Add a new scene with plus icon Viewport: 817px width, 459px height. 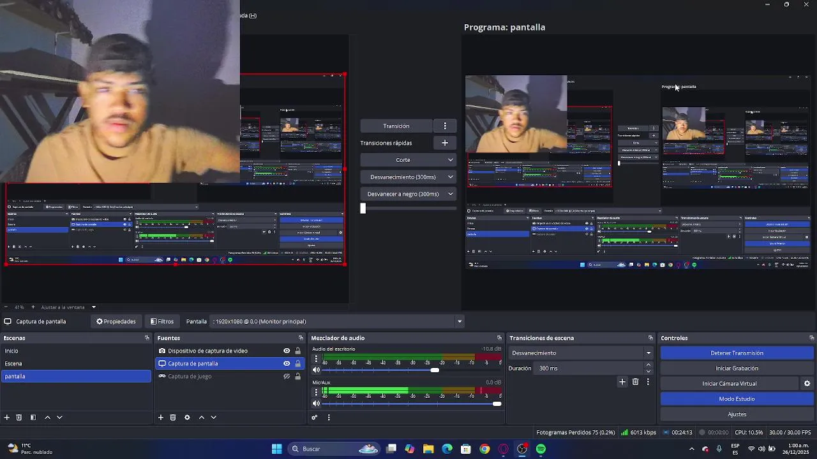click(x=7, y=418)
